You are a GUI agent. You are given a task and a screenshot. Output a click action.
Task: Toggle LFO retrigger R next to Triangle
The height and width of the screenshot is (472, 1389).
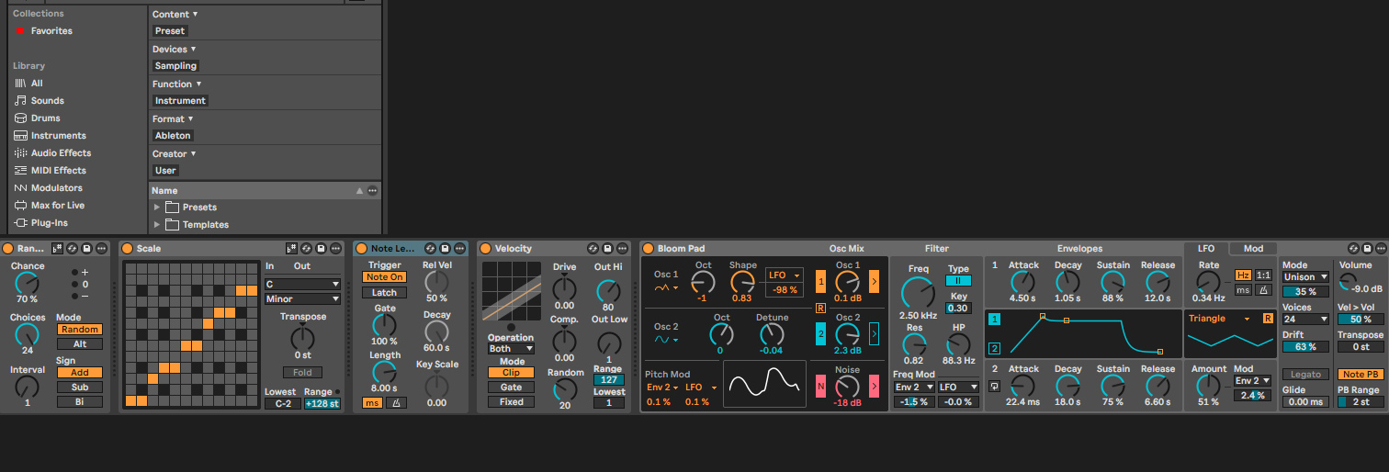point(1268,319)
